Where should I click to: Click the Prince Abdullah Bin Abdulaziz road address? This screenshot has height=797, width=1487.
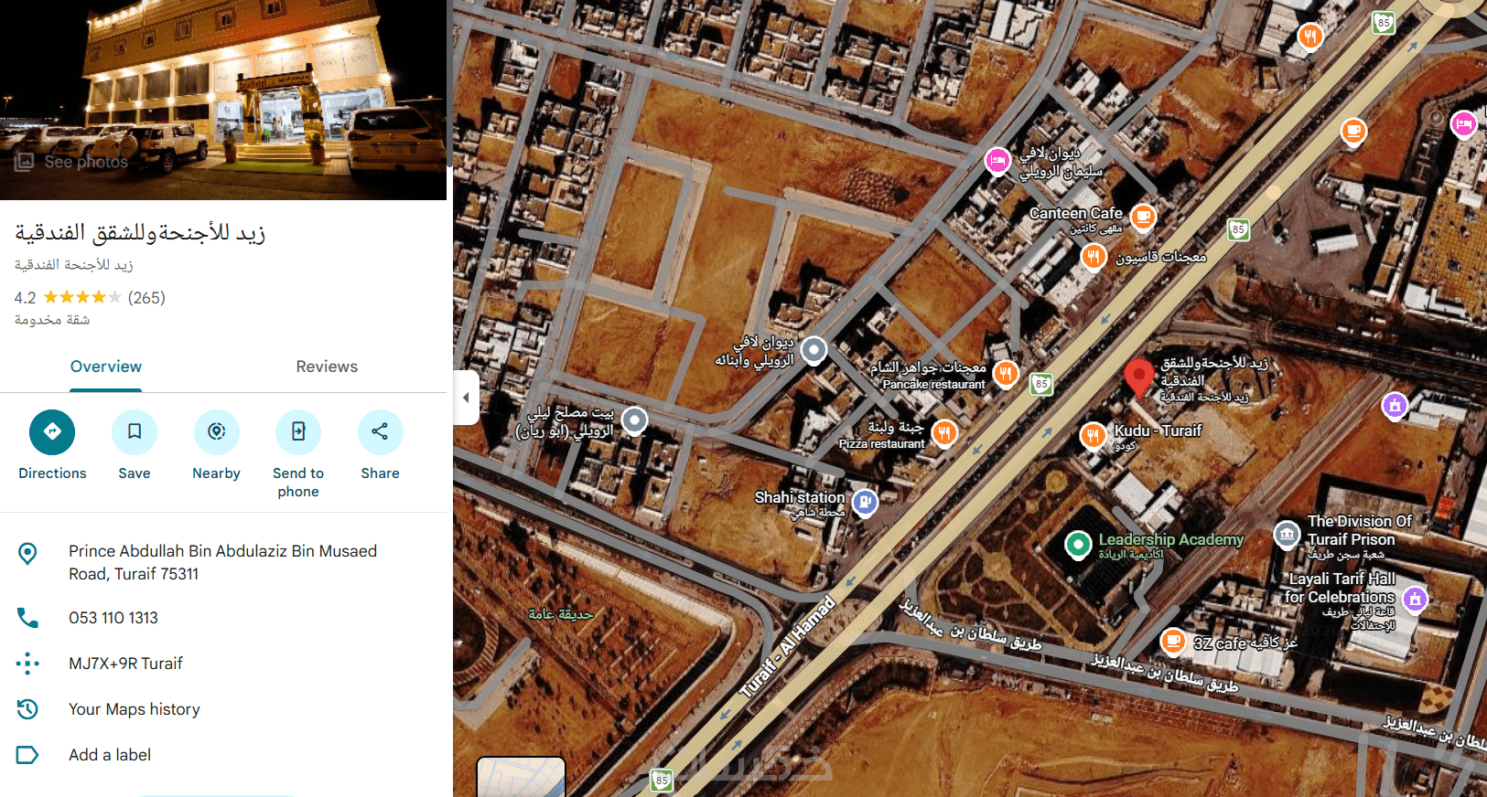[x=223, y=562]
